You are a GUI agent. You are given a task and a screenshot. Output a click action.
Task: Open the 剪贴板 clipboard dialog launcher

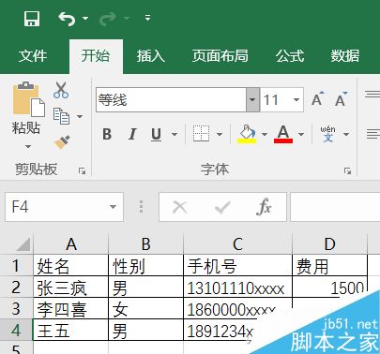[x=83, y=170]
